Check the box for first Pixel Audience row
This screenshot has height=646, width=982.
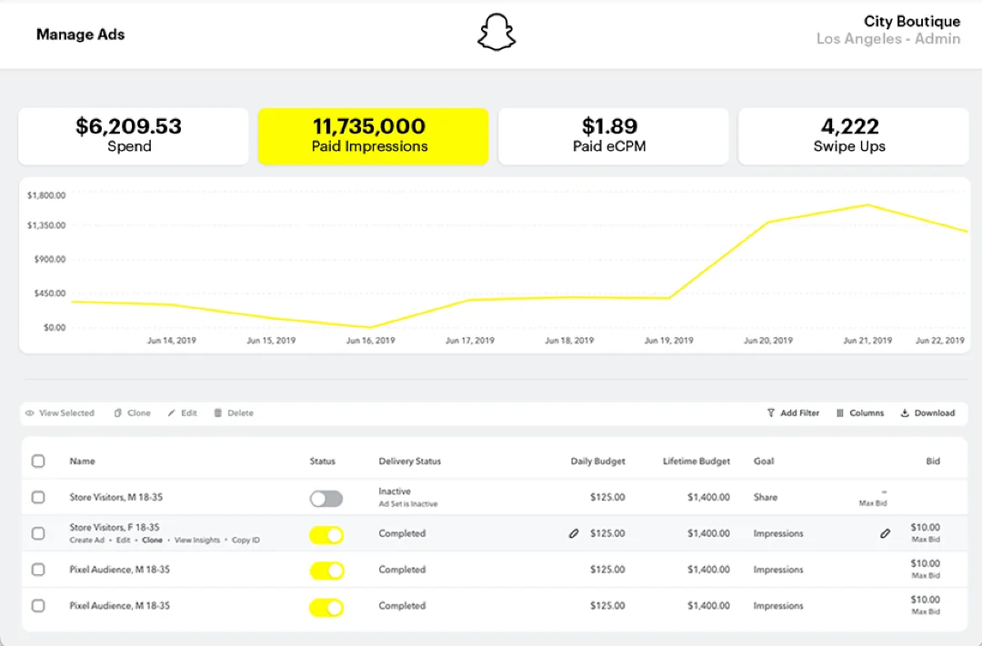point(38,570)
